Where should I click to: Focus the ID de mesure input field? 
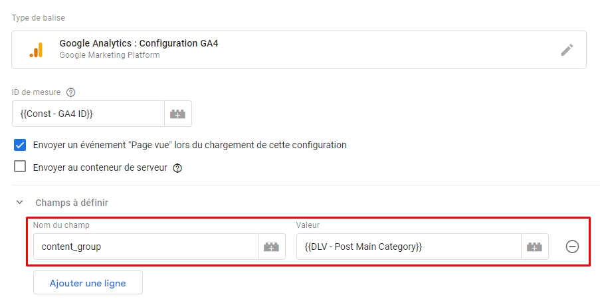[x=88, y=114]
